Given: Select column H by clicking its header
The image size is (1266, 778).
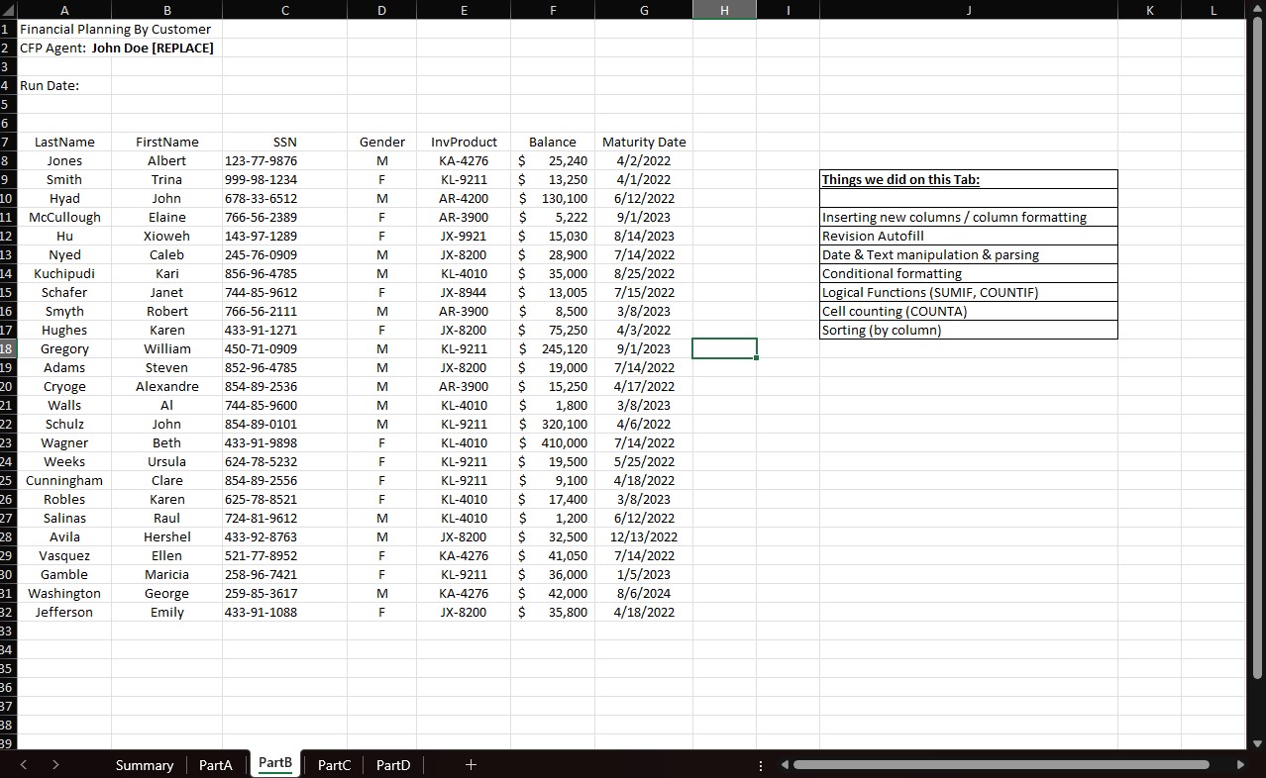Looking at the screenshot, I should point(724,10).
